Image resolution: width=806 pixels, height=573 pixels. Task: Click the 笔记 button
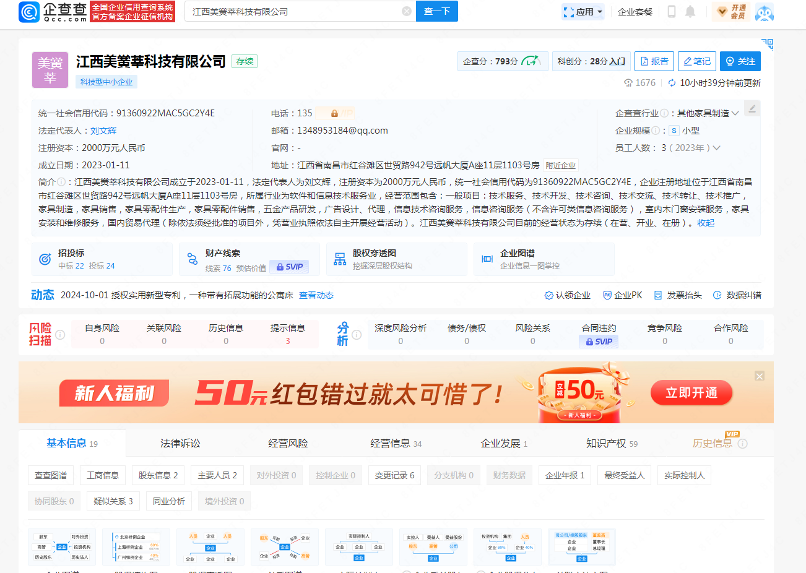point(697,61)
